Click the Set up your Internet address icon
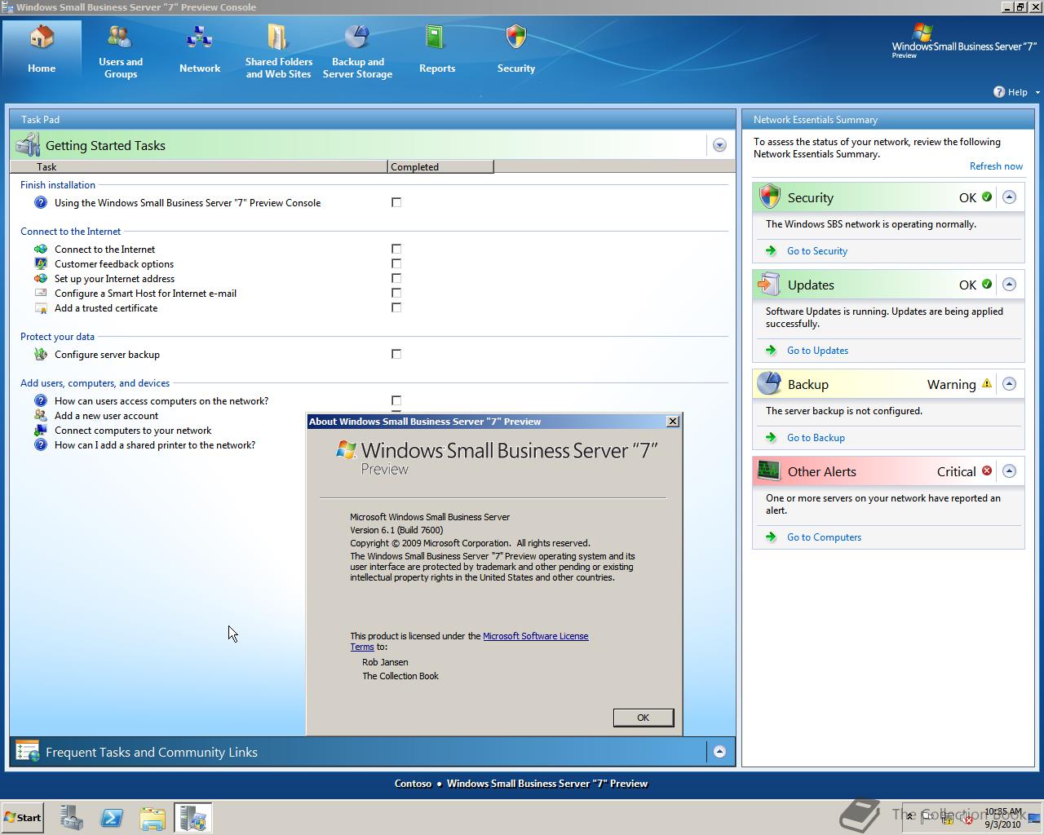Screen dimensions: 1044x835 tap(41, 279)
